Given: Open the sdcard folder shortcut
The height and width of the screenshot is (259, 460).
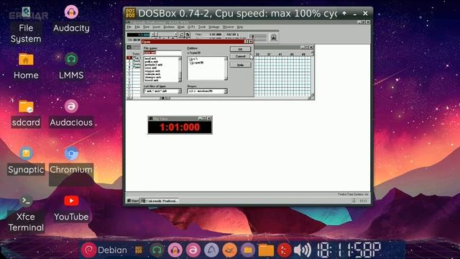Looking at the screenshot, I should tap(26, 114).
